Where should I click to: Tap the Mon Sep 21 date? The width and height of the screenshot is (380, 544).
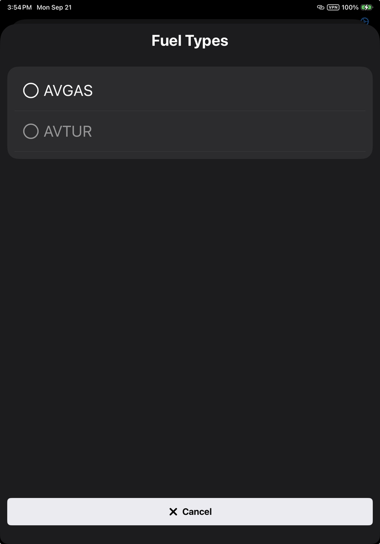pos(54,7)
